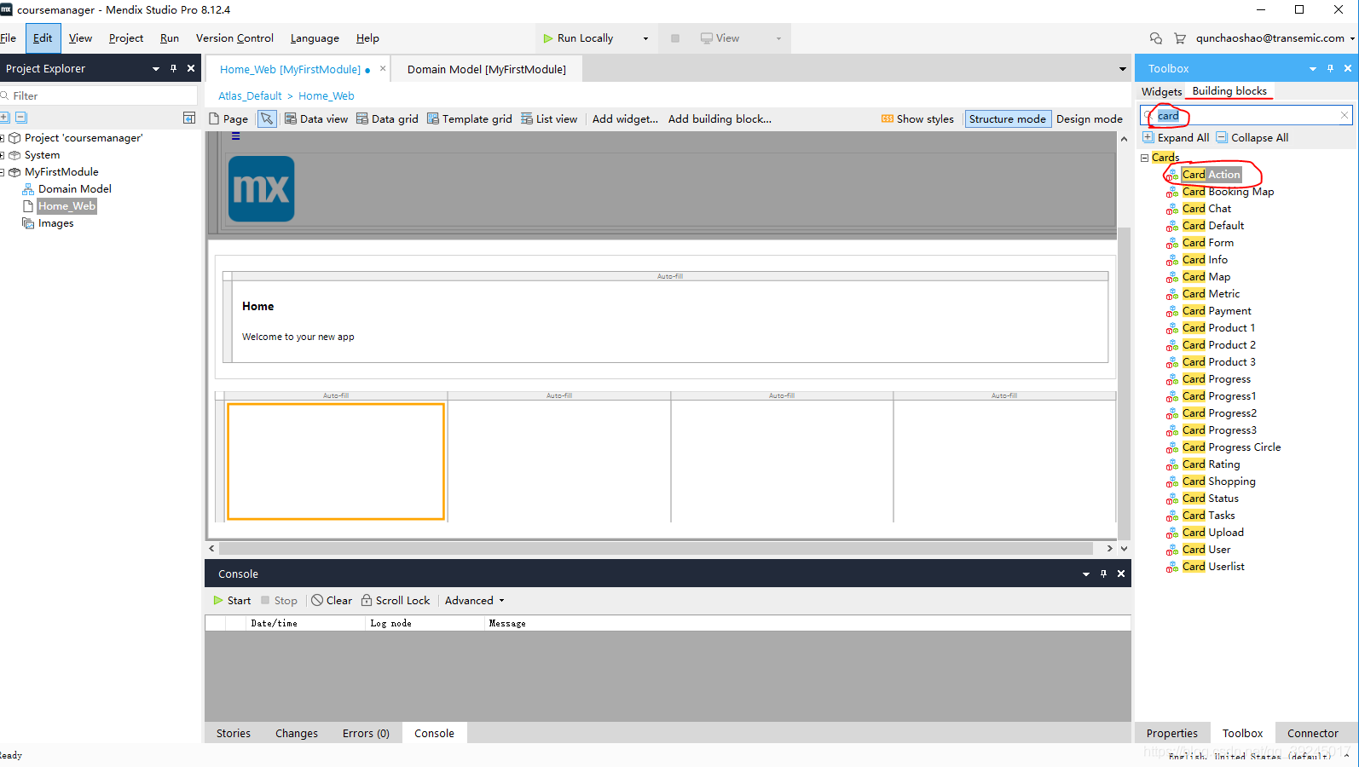Click the feedback chat bubbles icon
This screenshot has width=1359, height=767.
(1156, 38)
